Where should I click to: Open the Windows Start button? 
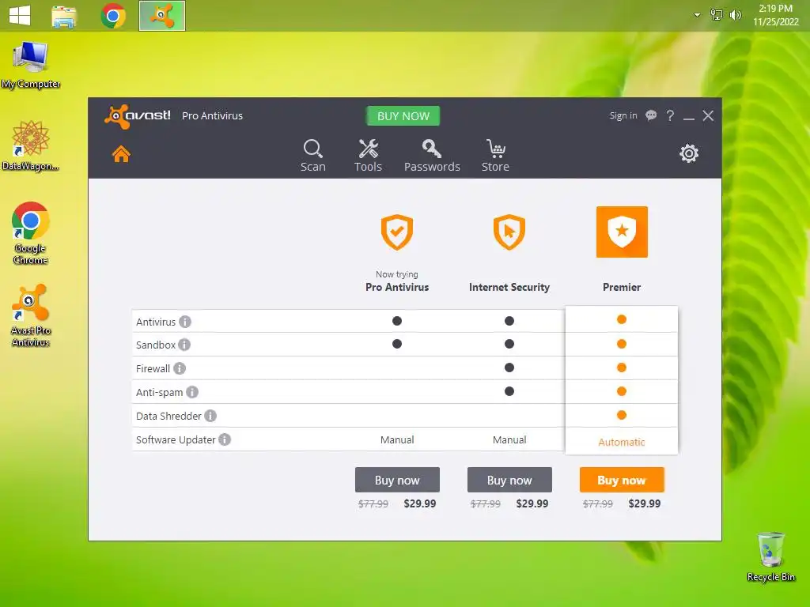(20, 15)
